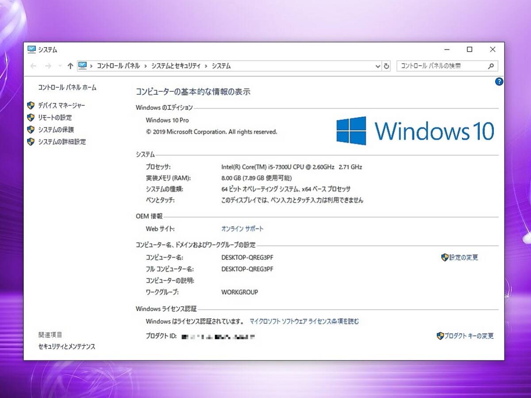The height and width of the screenshot is (398, 531).
Task: Click shield icon beside 設定の変更
Action: [x=445, y=258]
